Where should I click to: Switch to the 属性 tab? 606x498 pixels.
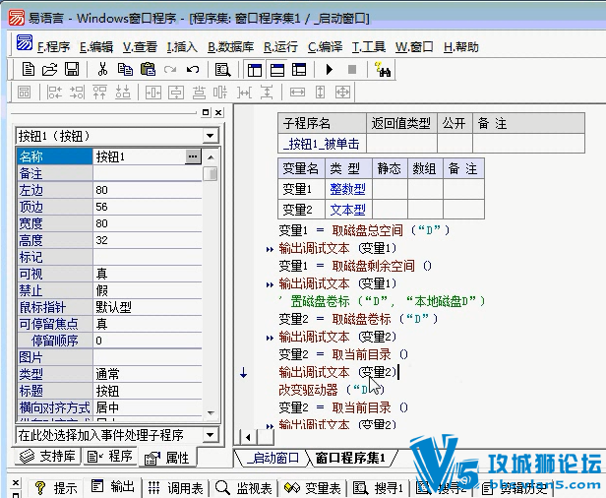coord(167,458)
